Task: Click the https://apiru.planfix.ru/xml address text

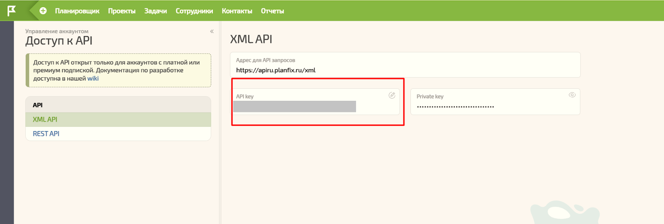Action: pos(276,70)
